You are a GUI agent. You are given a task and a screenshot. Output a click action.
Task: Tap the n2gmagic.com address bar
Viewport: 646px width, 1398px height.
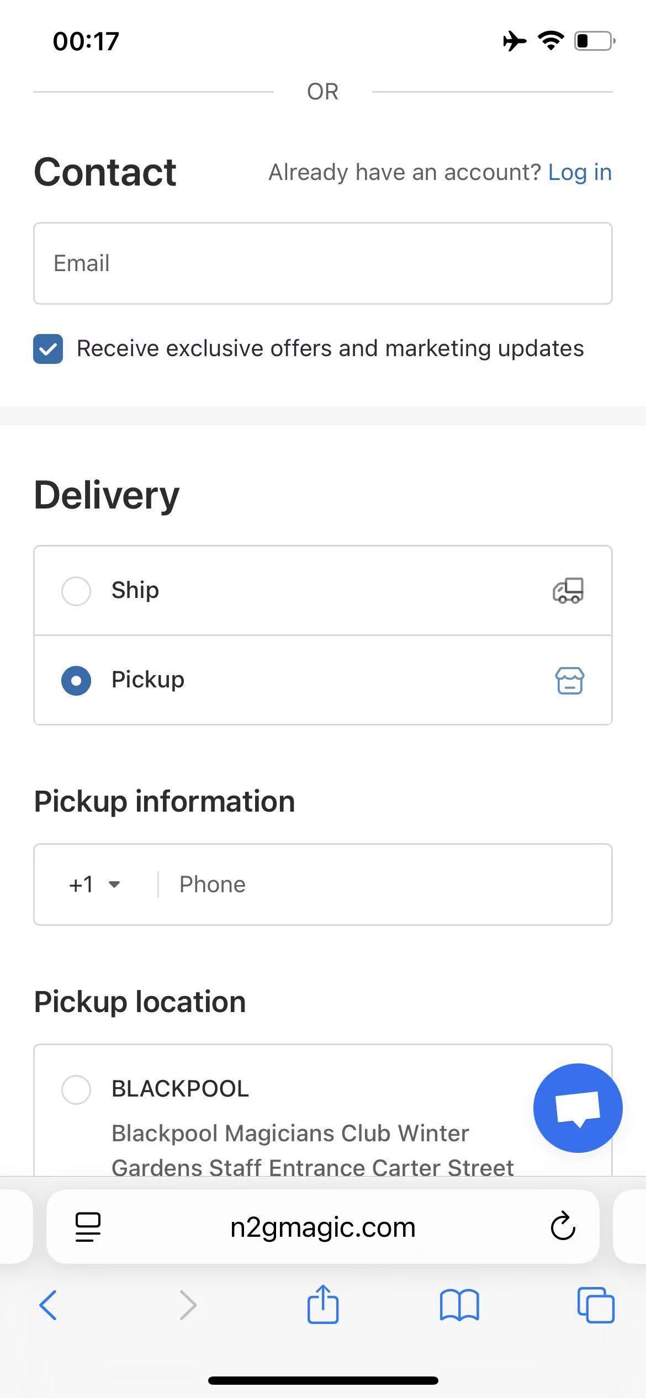point(323,1227)
